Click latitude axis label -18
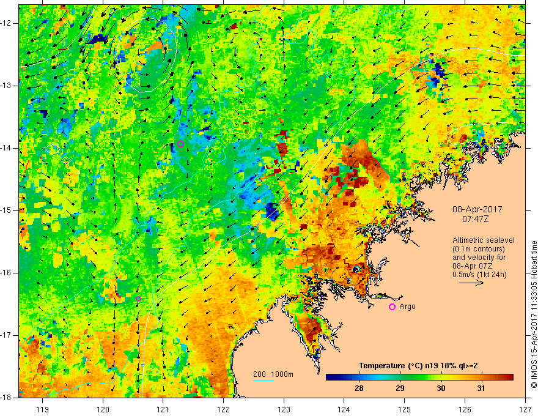Viewport: 538px width, 416px height. [x=6, y=398]
